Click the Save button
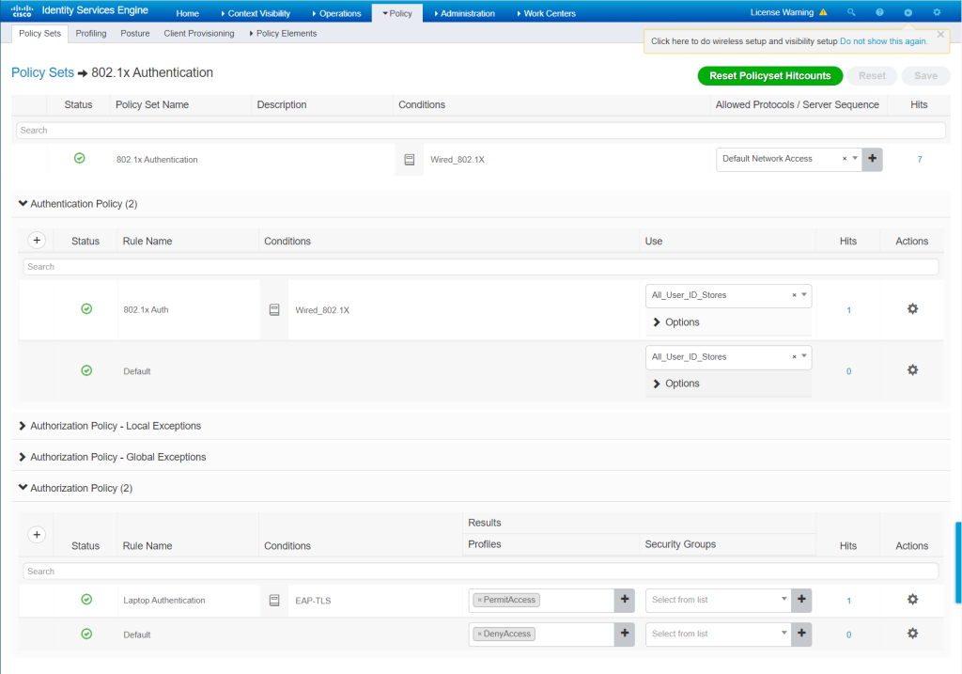 pos(925,75)
